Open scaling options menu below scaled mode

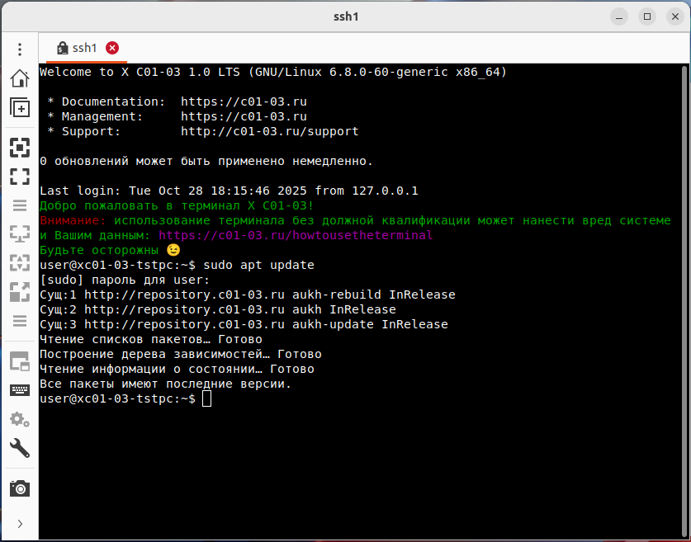pos(19,321)
